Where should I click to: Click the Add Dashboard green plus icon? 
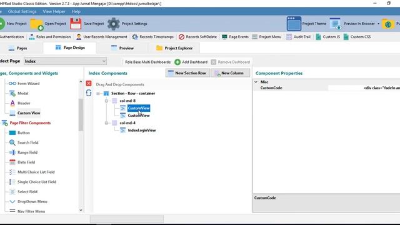[x=177, y=62]
